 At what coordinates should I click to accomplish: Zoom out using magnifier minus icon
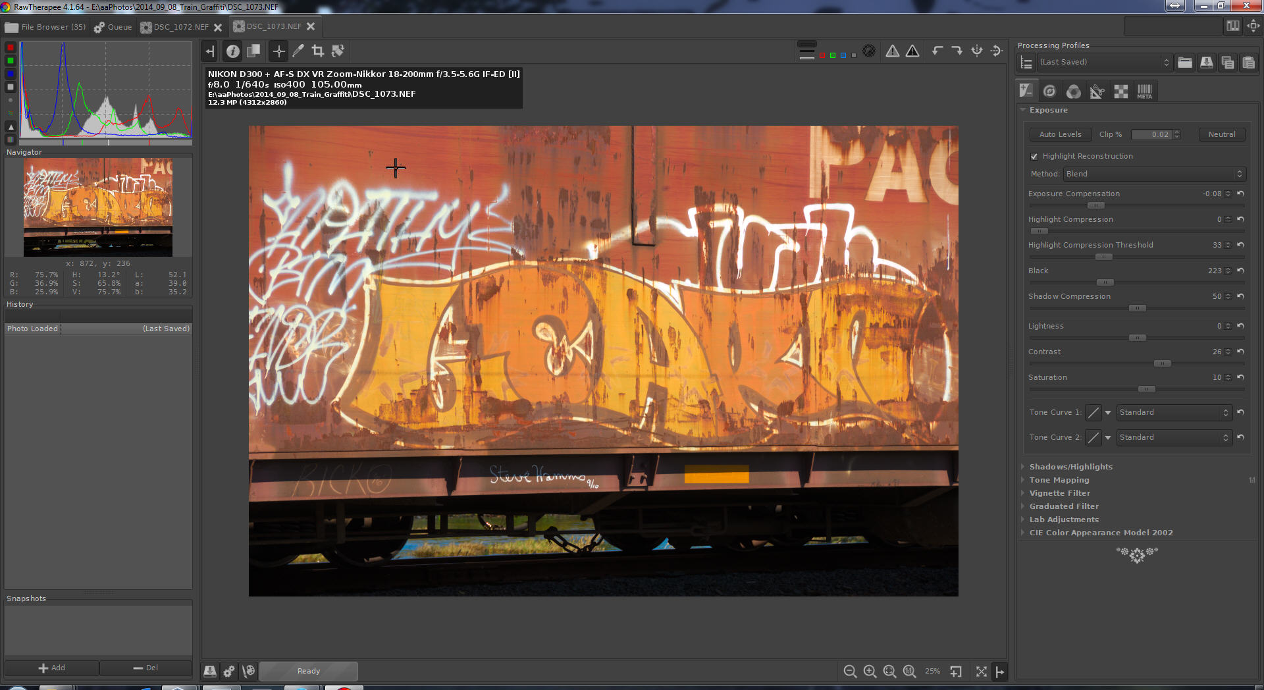tap(850, 671)
